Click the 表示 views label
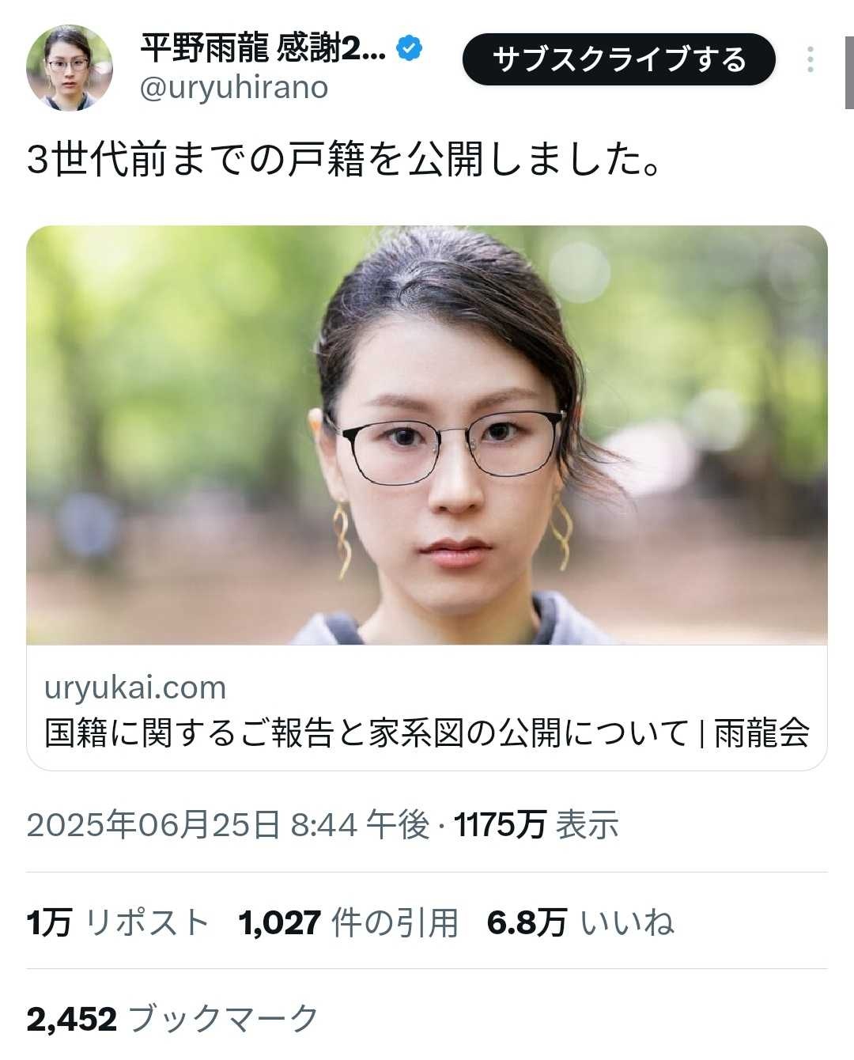 588,825
